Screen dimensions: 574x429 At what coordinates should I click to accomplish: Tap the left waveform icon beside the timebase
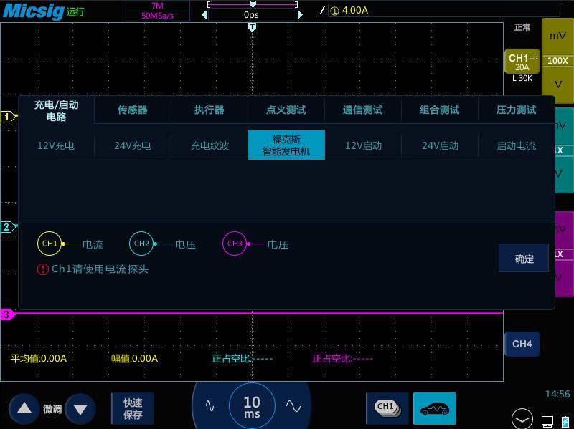tap(211, 405)
